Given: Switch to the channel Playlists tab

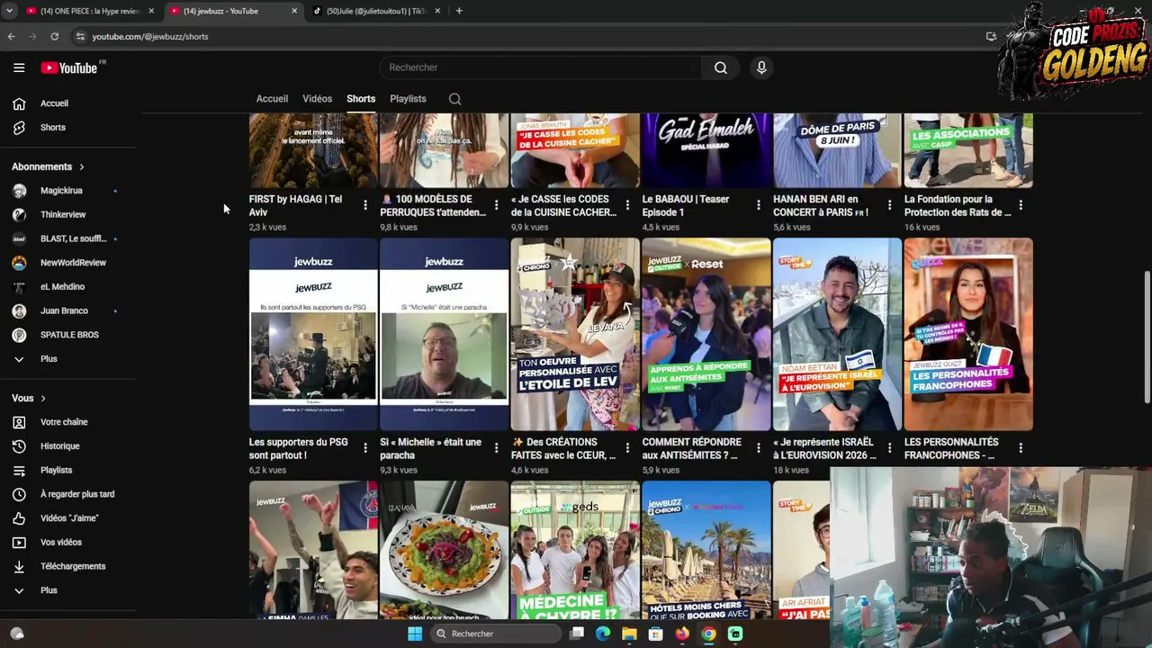Looking at the screenshot, I should point(408,99).
